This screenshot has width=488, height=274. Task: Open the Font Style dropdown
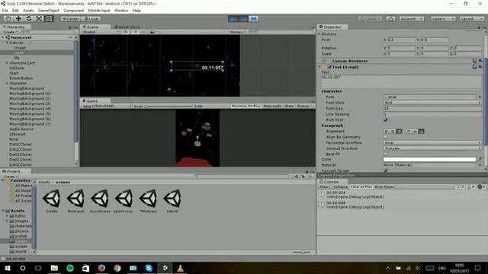pyautogui.click(x=432, y=103)
